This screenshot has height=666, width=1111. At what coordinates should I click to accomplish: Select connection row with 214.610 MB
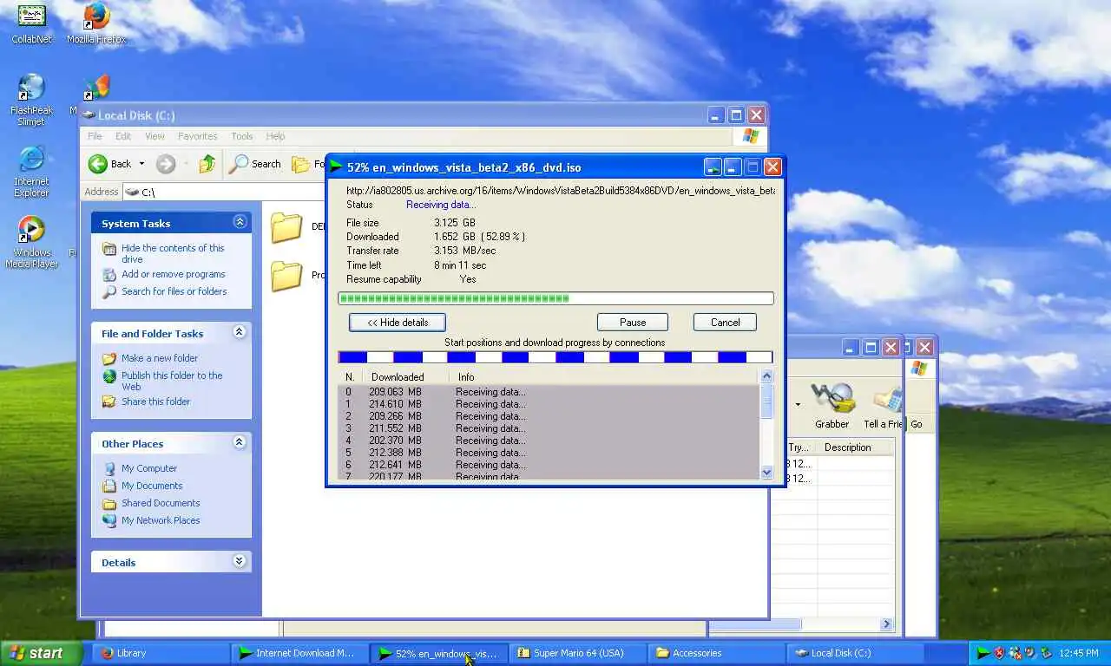[549, 404]
